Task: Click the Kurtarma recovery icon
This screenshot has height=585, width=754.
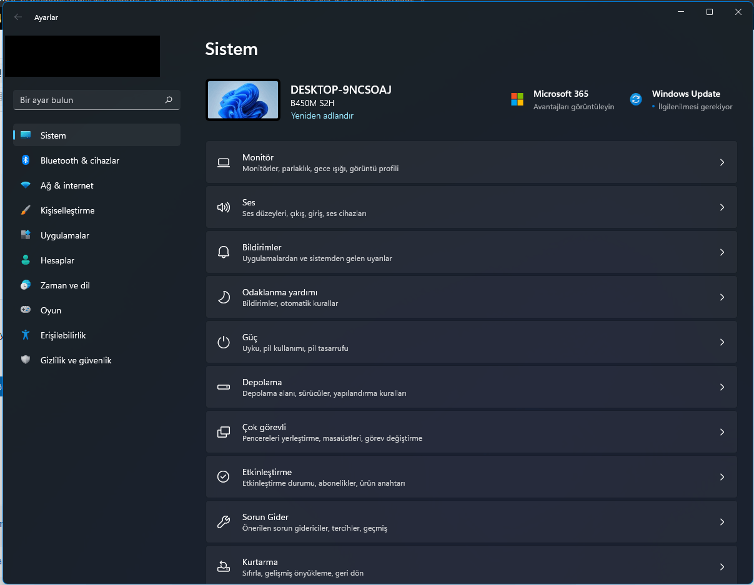Action: click(x=224, y=567)
